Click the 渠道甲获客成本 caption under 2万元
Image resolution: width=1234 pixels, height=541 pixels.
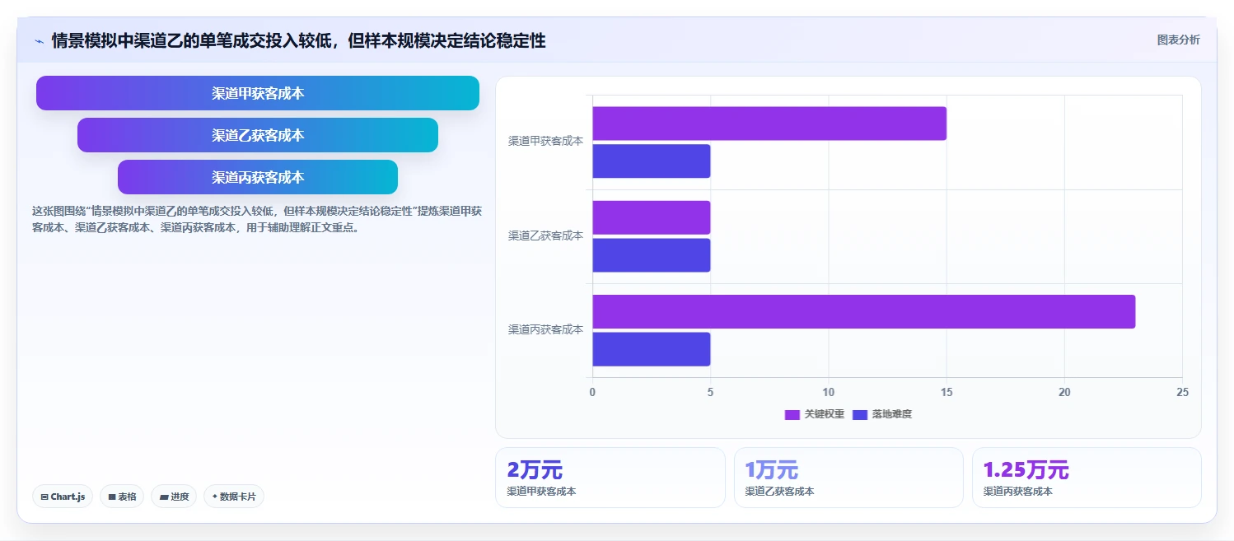tap(541, 492)
